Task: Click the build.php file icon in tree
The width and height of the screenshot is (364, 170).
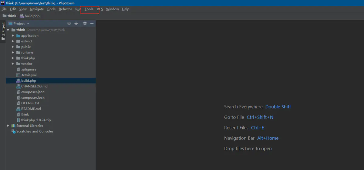Action: click(18, 81)
